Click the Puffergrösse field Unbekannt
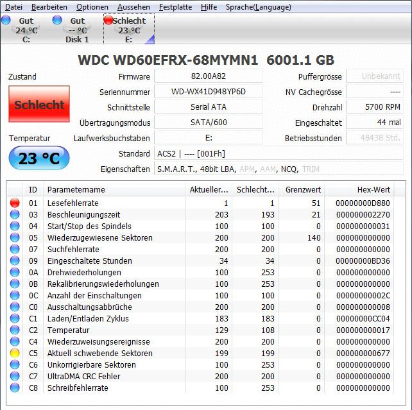Screen dimensions: 412x410 click(375, 76)
